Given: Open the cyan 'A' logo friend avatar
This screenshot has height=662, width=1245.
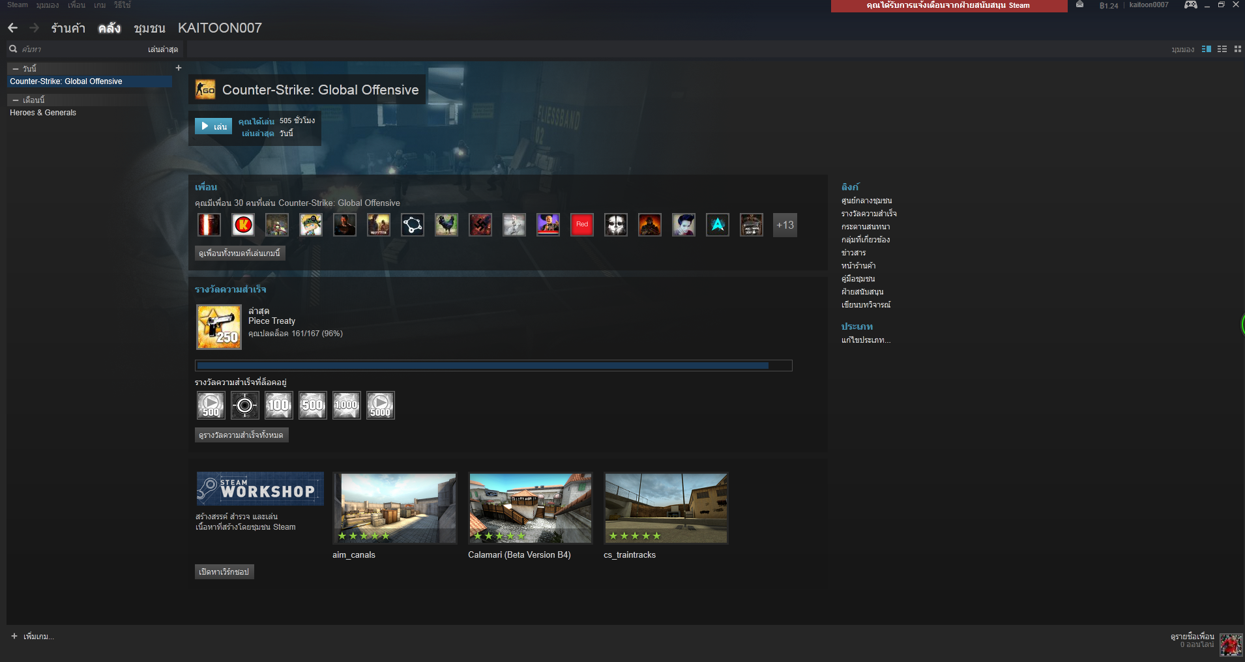Looking at the screenshot, I should coord(718,225).
